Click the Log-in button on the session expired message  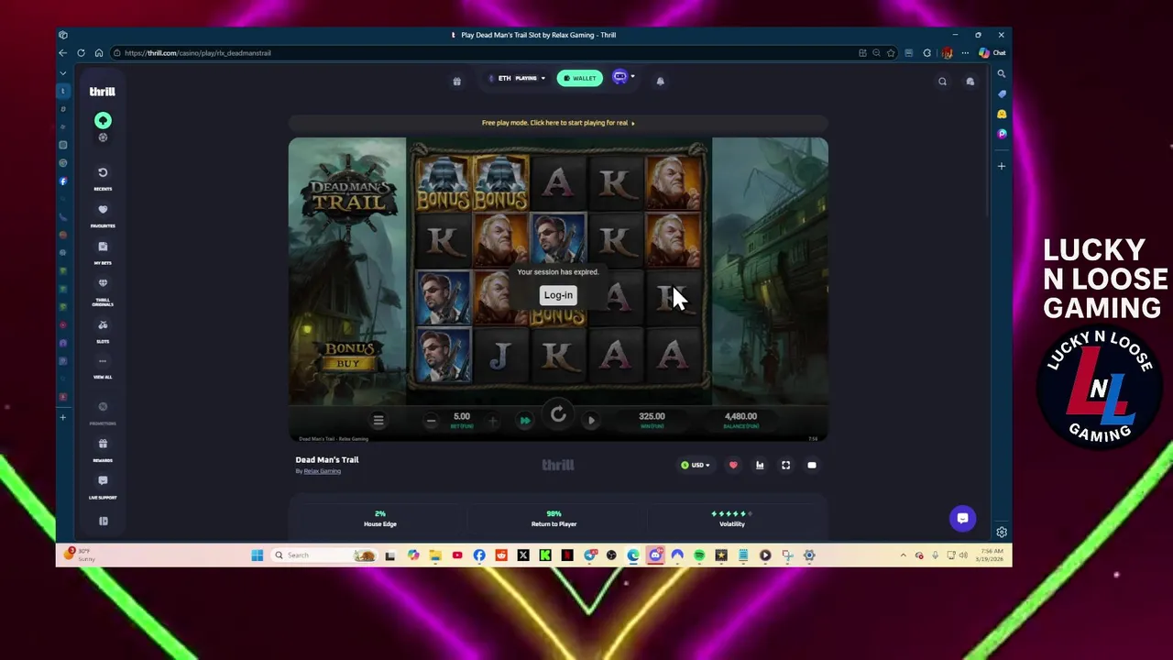(558, 295)
